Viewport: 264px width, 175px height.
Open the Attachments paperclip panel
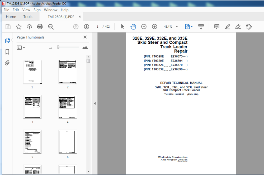click(7, 63)
